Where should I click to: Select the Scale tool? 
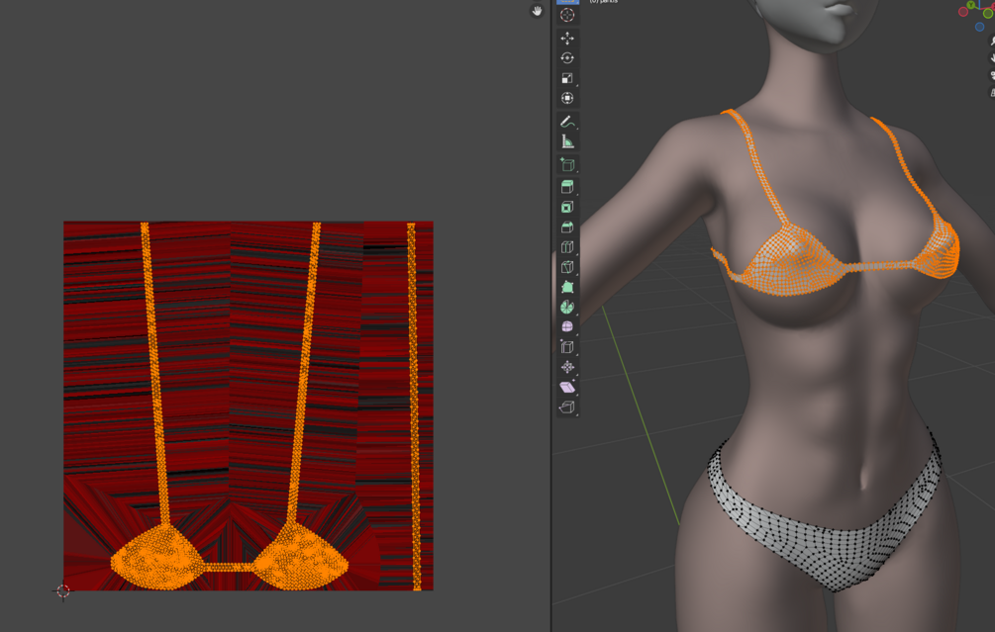(x=567, y=78)
